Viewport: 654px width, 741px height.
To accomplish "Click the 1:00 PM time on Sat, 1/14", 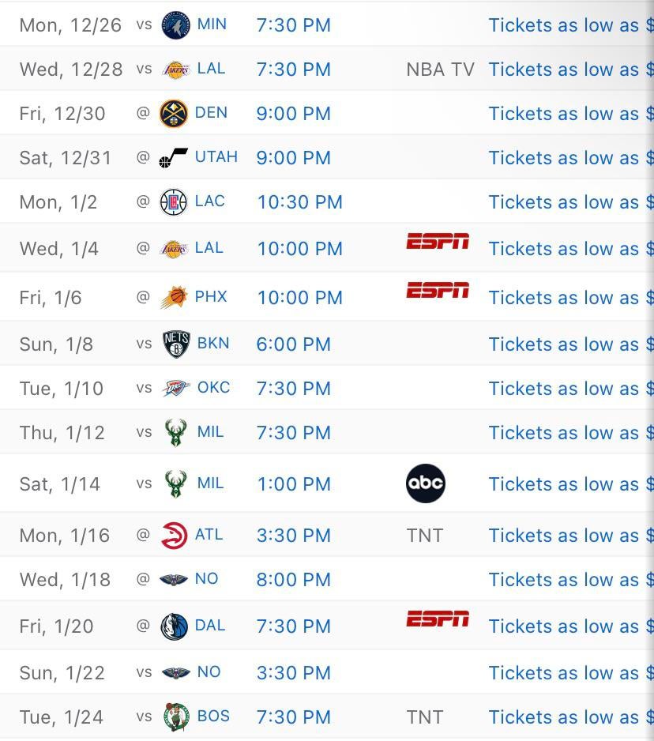I will [294, 484].
